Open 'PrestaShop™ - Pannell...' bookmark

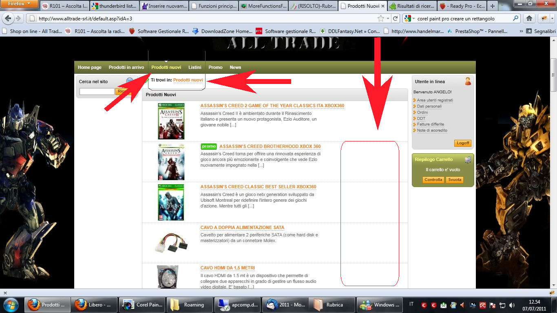coord(477,31)
